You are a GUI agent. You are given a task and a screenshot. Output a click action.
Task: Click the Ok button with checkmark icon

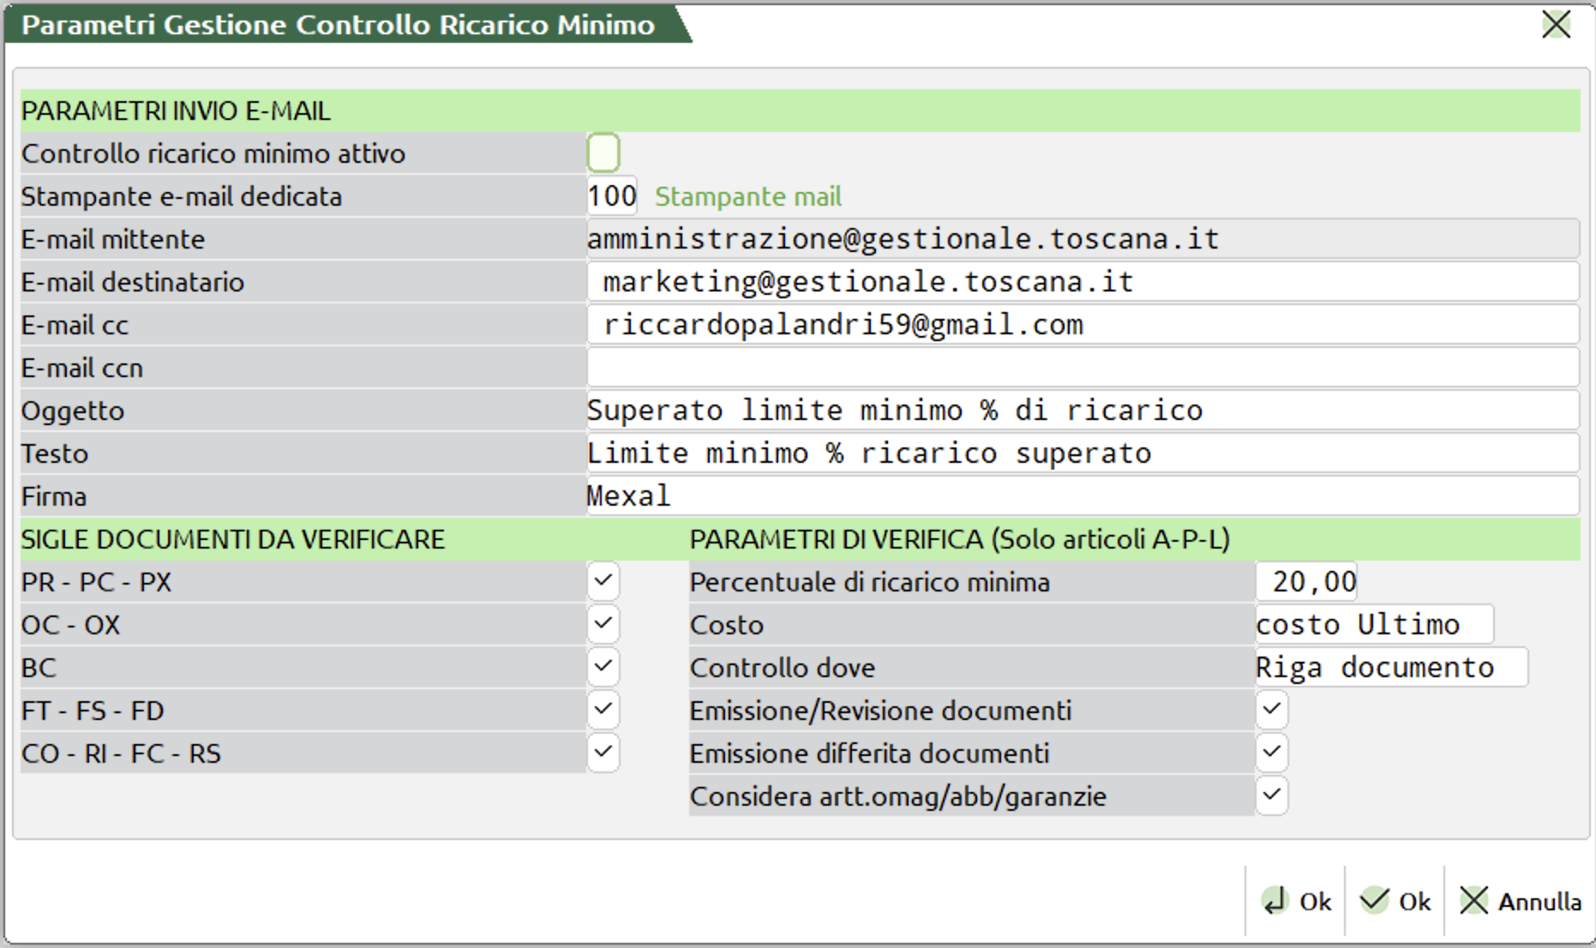point(1395,901)
